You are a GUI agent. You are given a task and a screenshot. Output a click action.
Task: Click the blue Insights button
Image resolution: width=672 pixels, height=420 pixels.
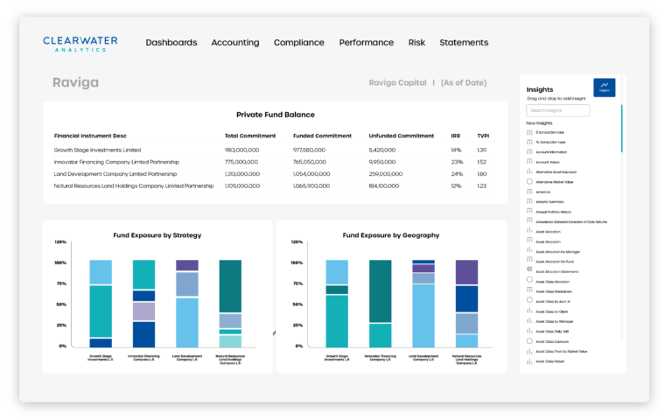coord(605,87)
